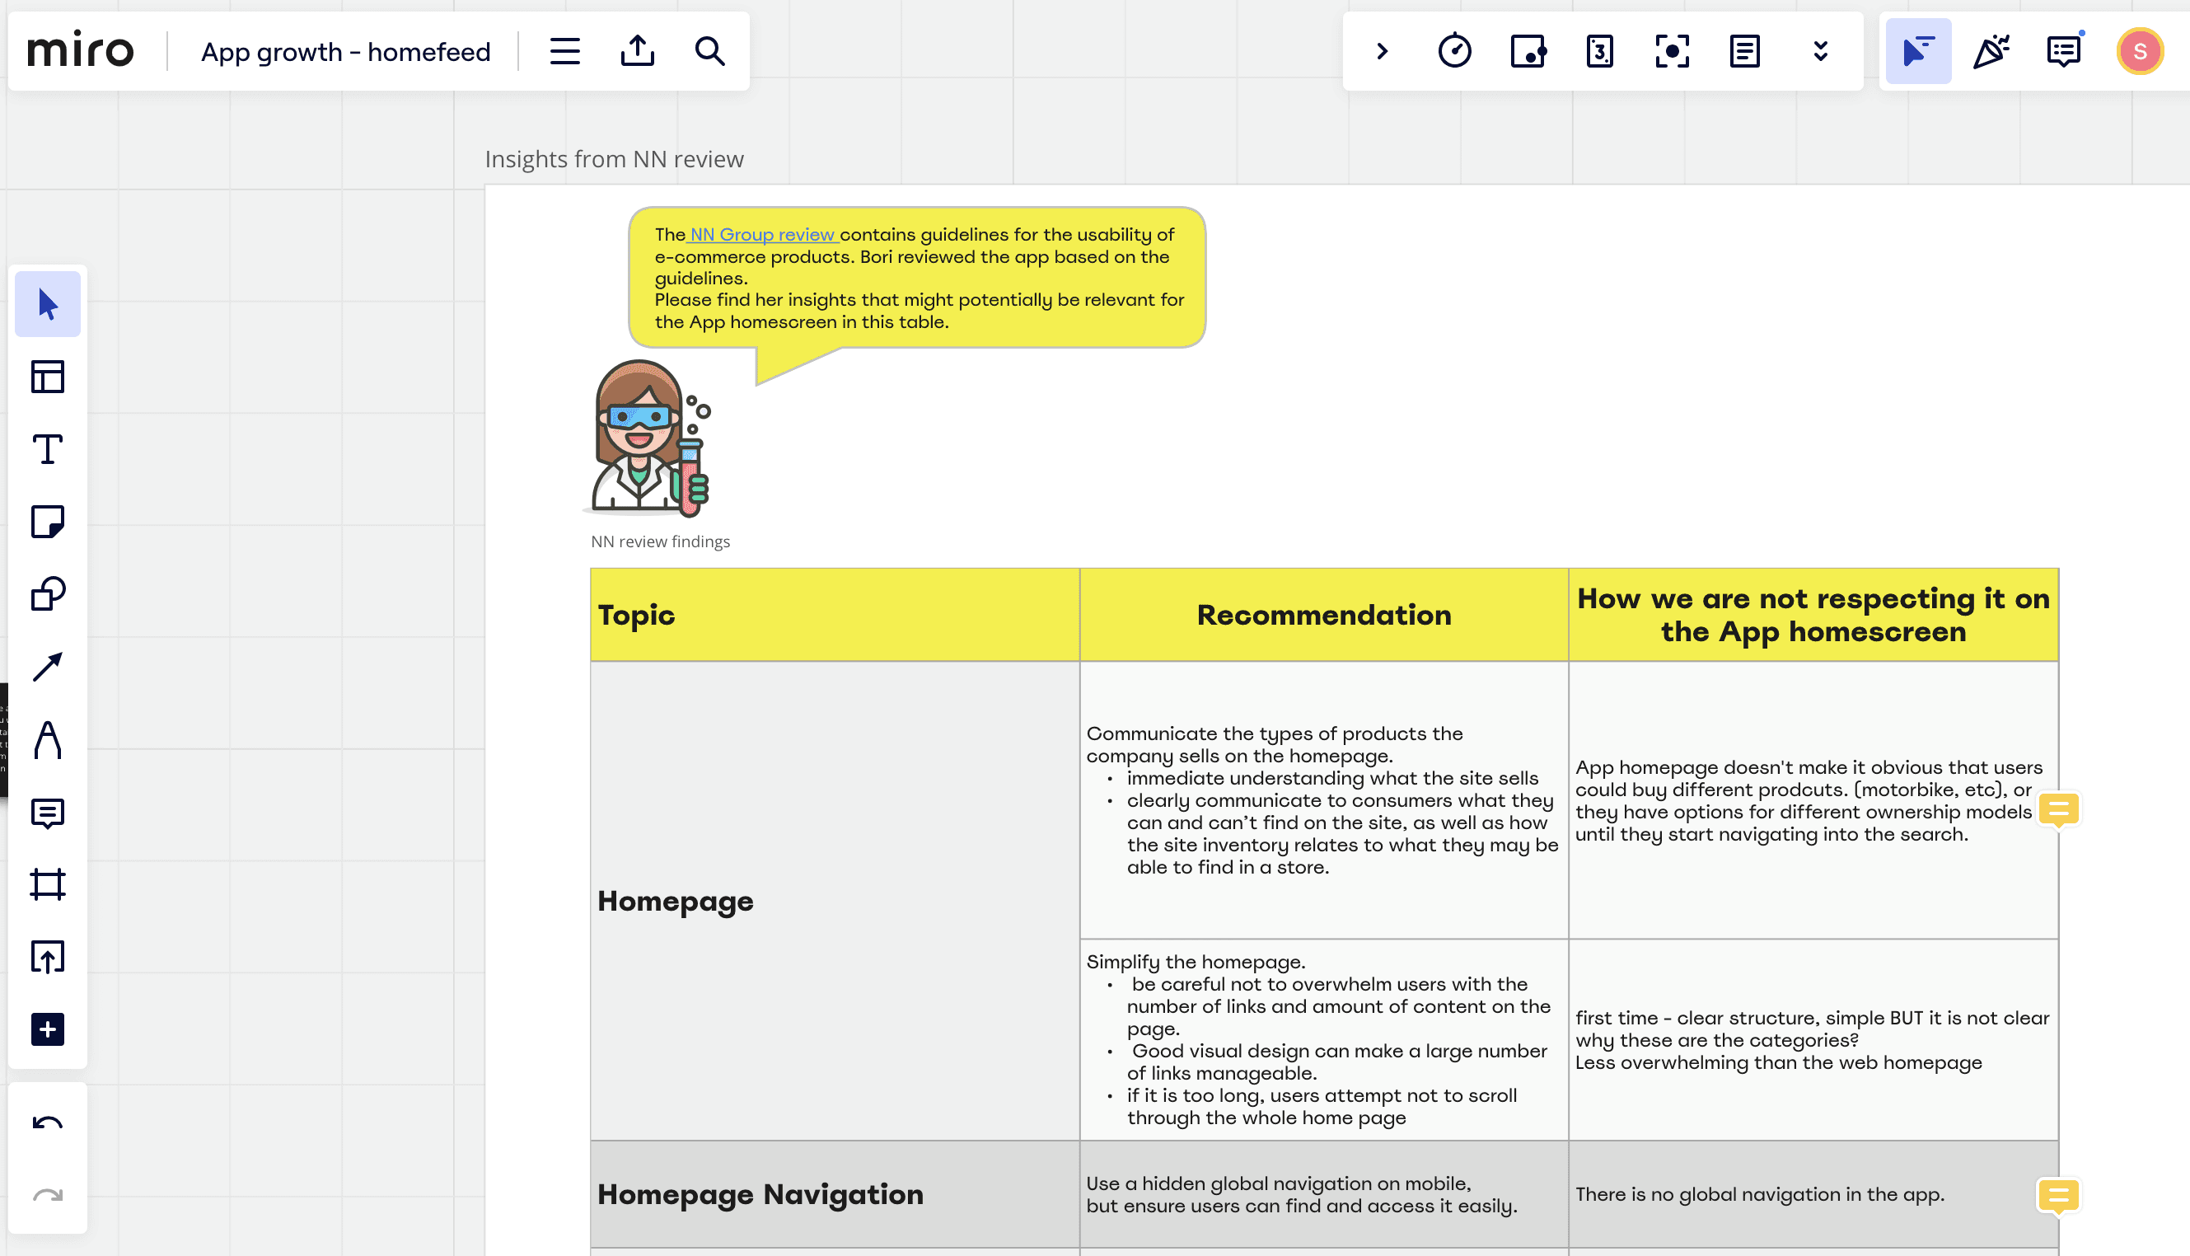The image size is (2190, 1256).
Task: Select the Text tool
Action: (48, 449)
